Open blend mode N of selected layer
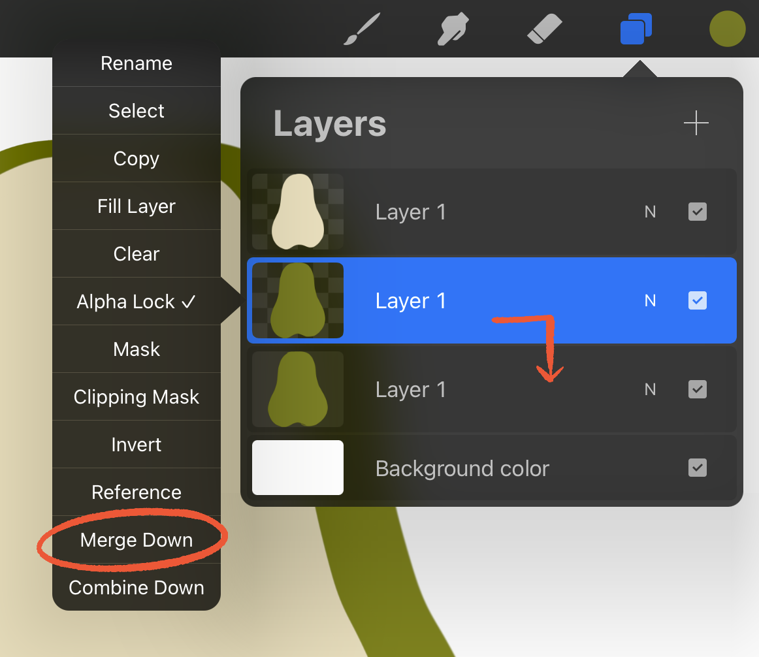Viewport: 759px width, 657px height. point(650,300)
